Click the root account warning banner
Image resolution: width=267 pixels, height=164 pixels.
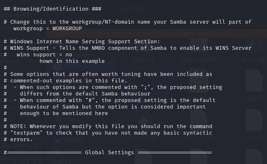[157, 33]
